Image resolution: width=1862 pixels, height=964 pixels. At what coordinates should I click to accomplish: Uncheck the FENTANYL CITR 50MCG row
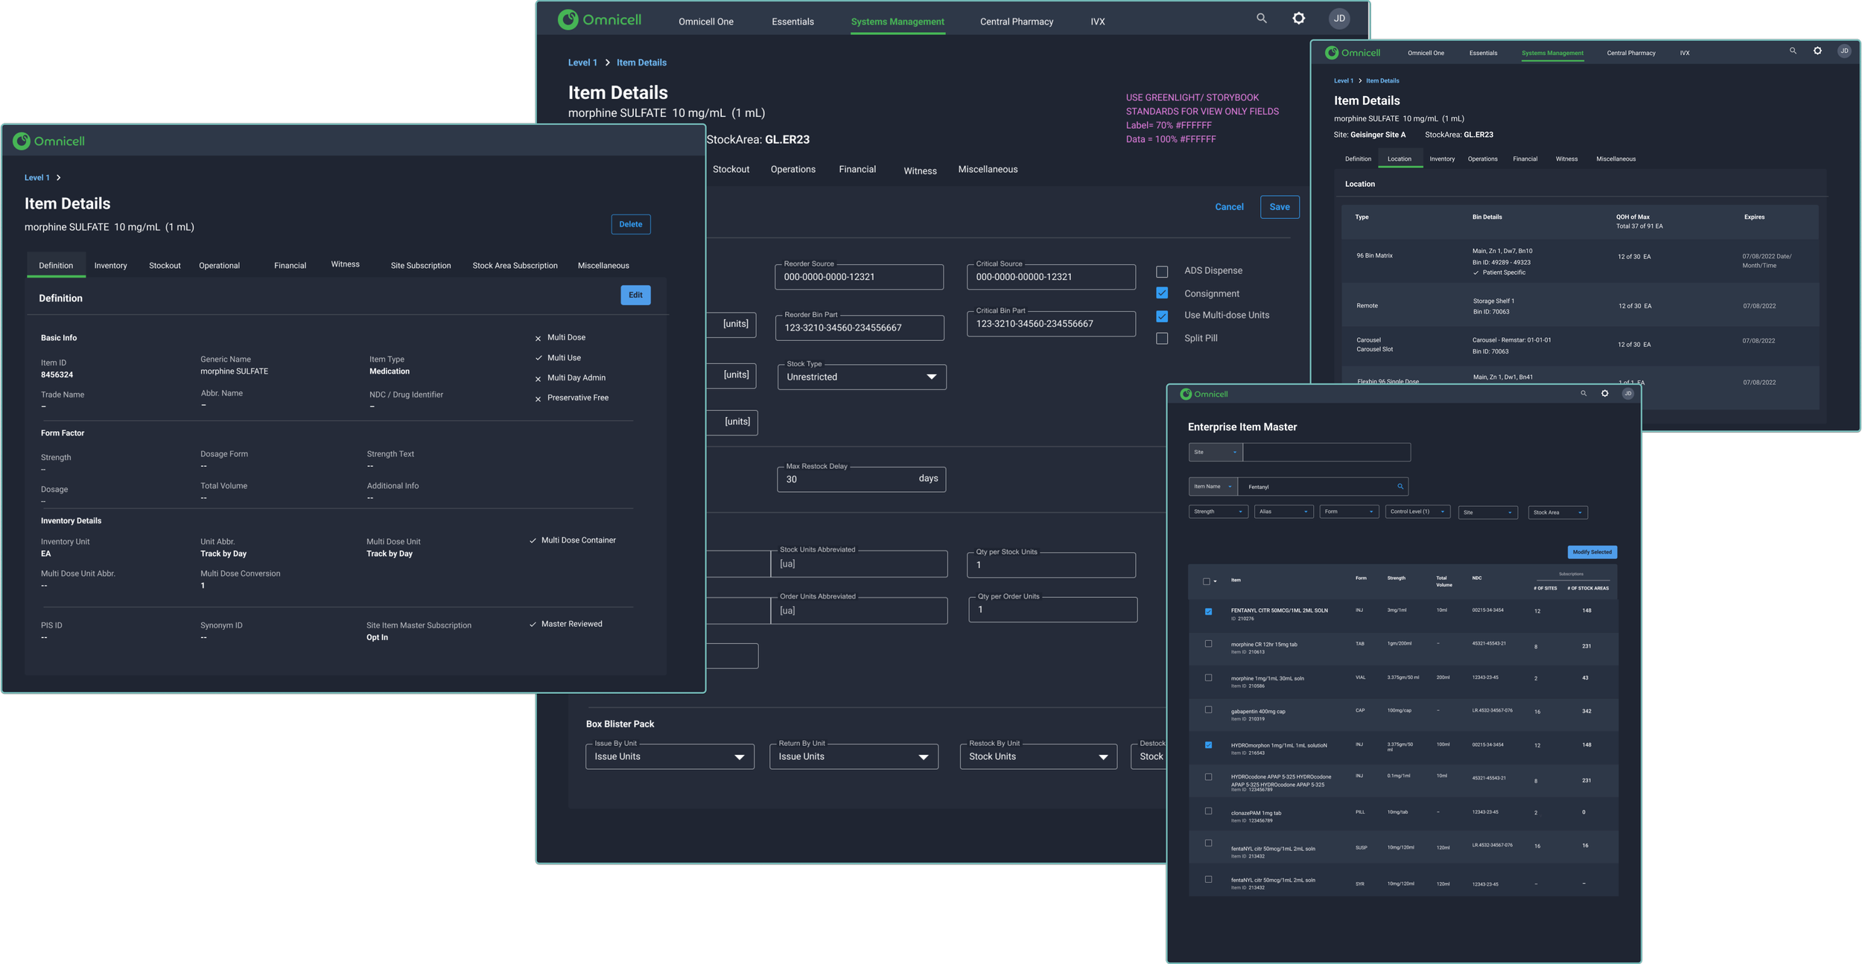[1208, 610]
